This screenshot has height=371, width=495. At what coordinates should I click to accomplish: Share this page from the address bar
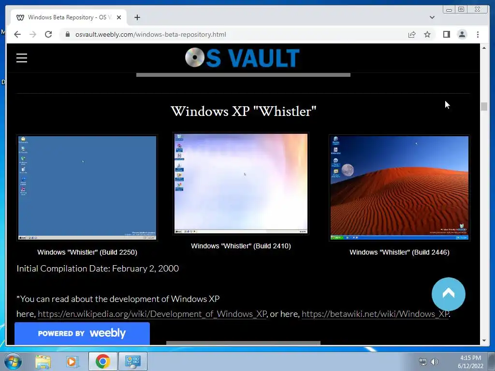tap(412, 34)
